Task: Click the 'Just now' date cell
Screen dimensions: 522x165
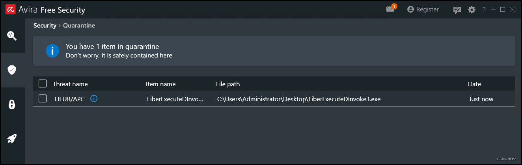Action: point(481,99)
